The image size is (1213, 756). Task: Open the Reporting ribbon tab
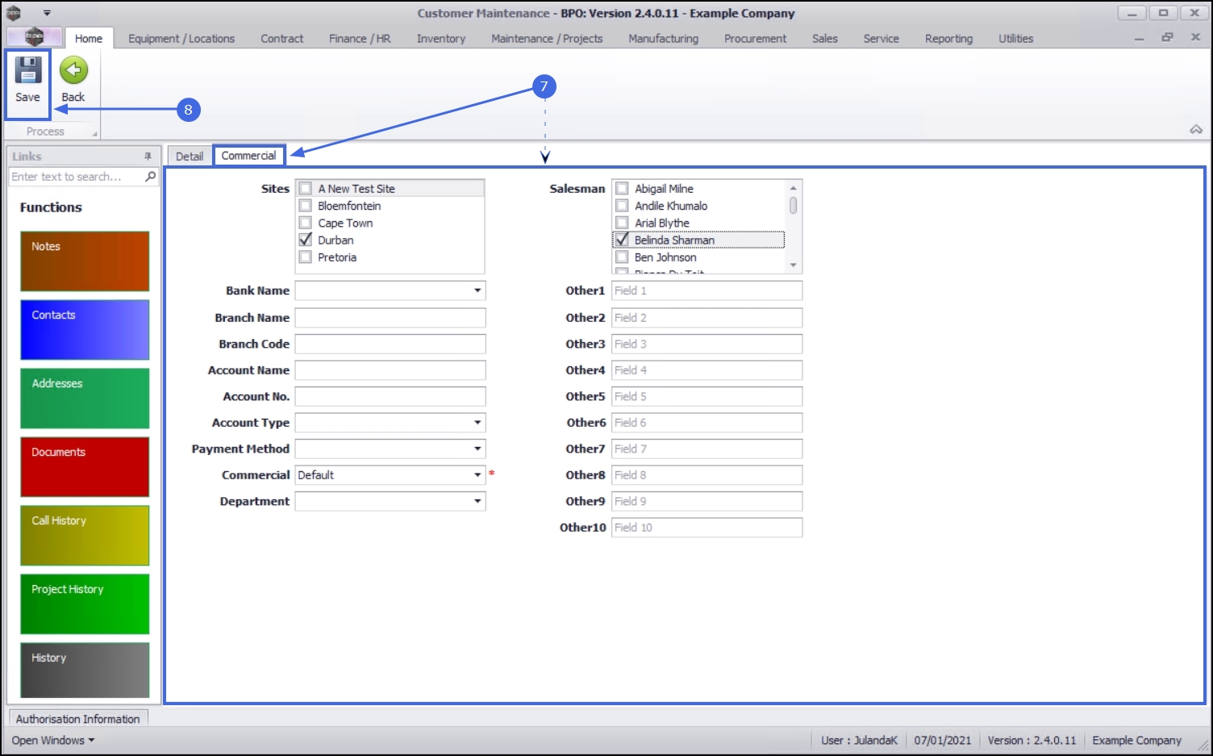(x=948, y=39)
